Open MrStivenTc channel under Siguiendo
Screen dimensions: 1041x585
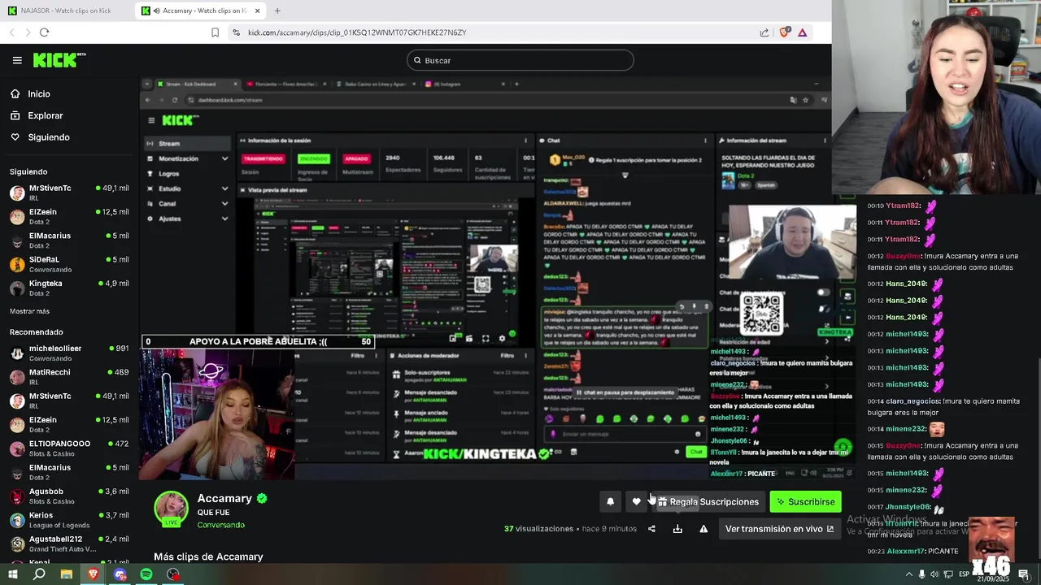pyautogui.click(x=69, y=193)
